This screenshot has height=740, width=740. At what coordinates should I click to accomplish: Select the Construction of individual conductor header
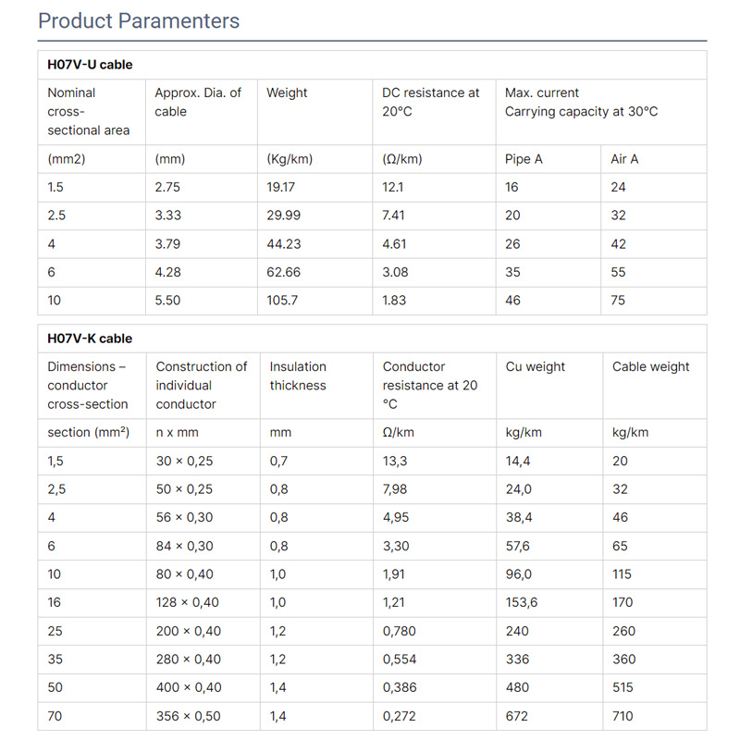tap(202, 385)
